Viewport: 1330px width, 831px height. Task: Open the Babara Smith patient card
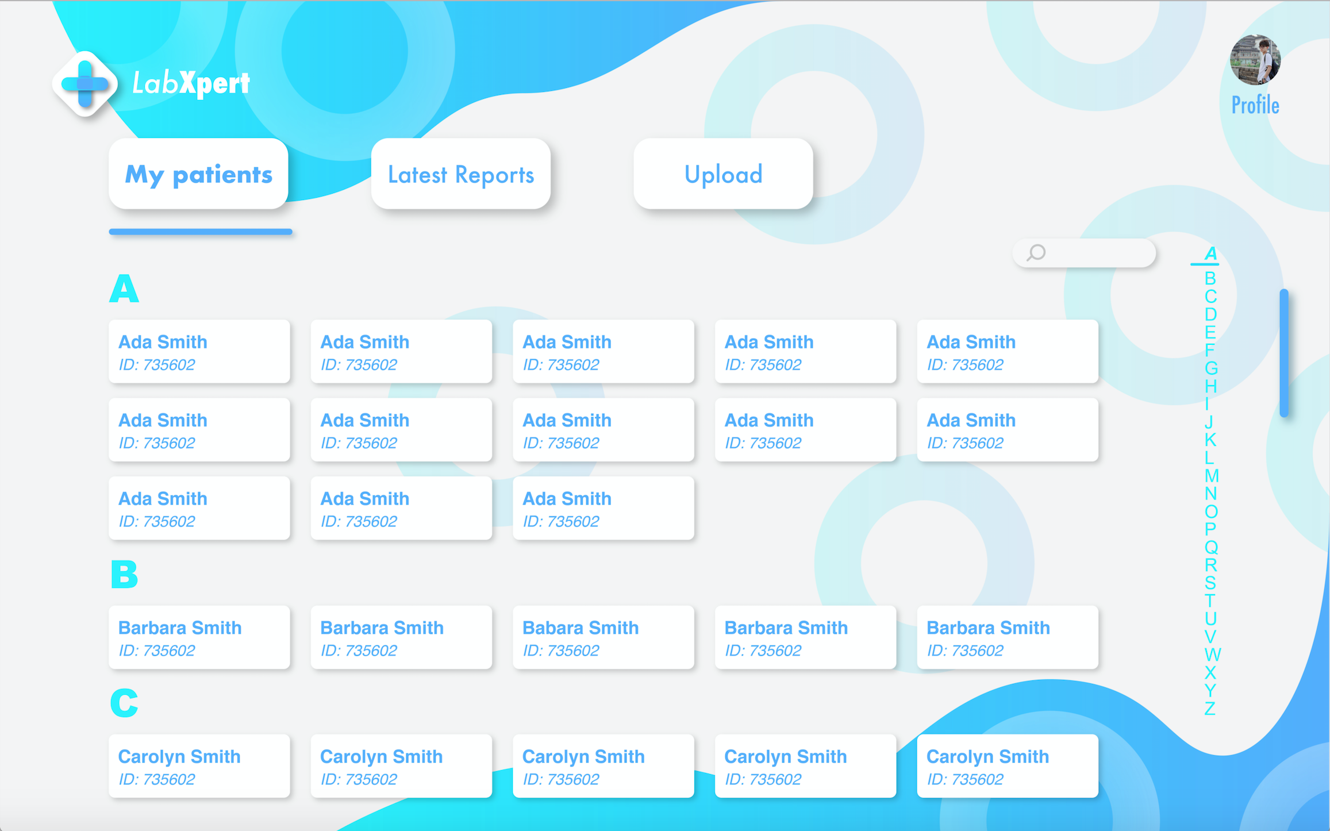tap(603, 637)
